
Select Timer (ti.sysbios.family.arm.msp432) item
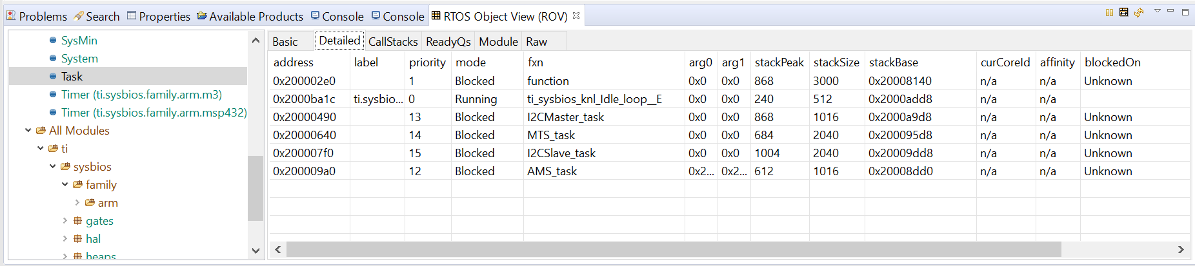point(154,113)
